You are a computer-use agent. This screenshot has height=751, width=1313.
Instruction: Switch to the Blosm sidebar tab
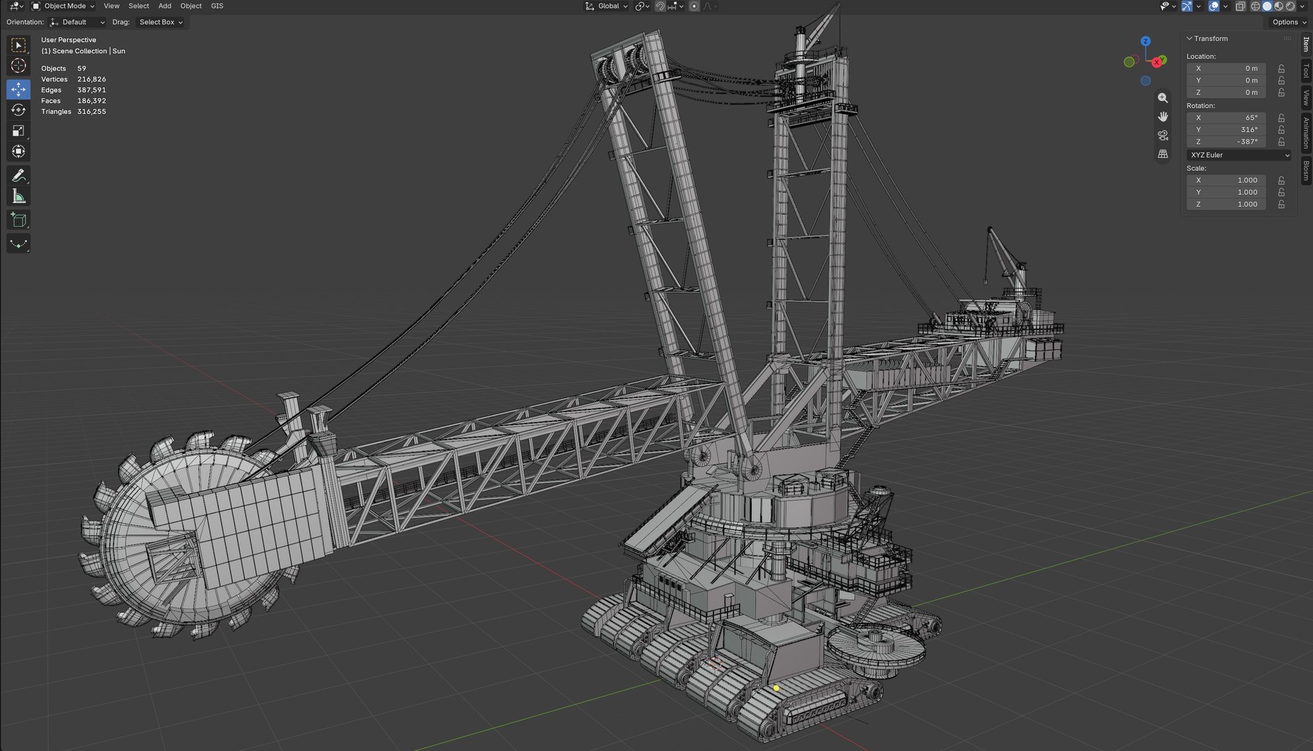pyautogui.click(x=1306, y=170)
